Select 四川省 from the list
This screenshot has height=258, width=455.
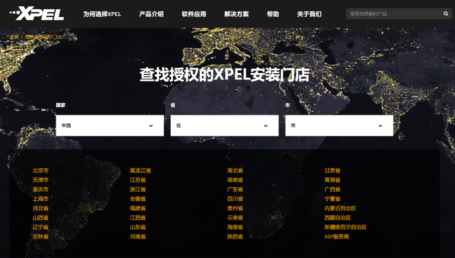pos(235,199)
